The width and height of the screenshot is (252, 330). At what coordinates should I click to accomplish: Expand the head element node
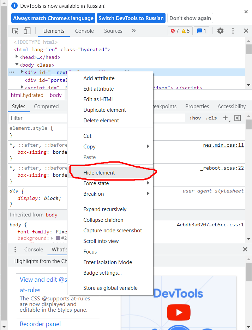click(x=17, y=56)
